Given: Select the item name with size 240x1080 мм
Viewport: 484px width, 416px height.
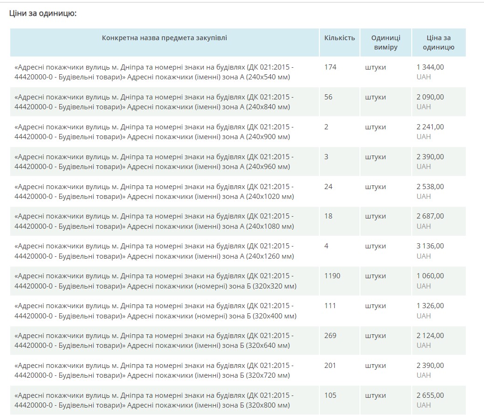Looking at the screenshot, I should 154,221.
